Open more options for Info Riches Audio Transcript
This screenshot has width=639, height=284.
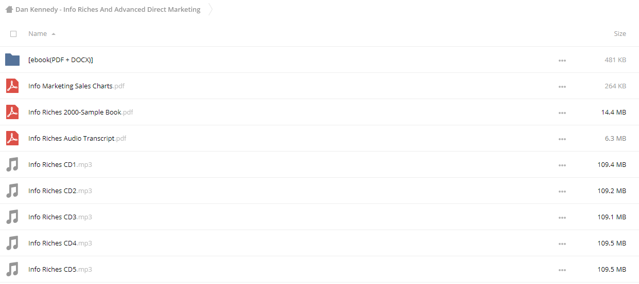point(562,139)
